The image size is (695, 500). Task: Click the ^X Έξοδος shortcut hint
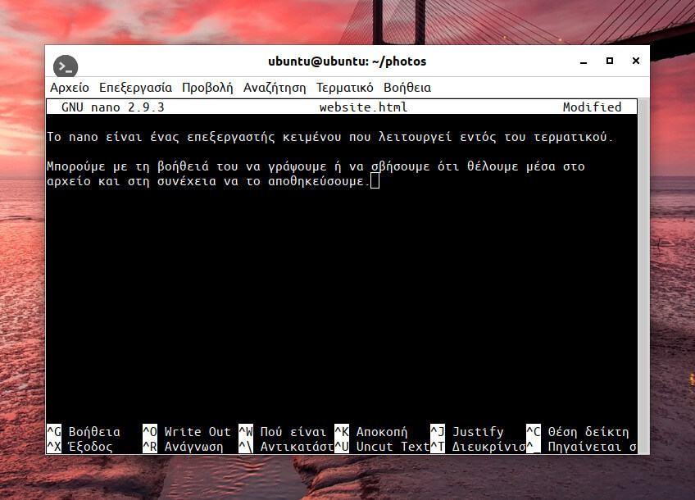click(x=79, y=447)
